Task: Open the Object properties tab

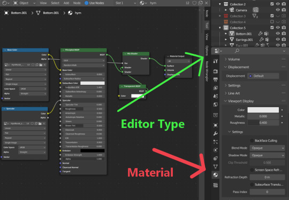Action: pos(215,125)
